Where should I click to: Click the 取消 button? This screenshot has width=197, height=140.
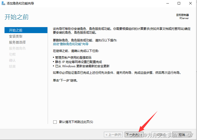pos(182,135)
